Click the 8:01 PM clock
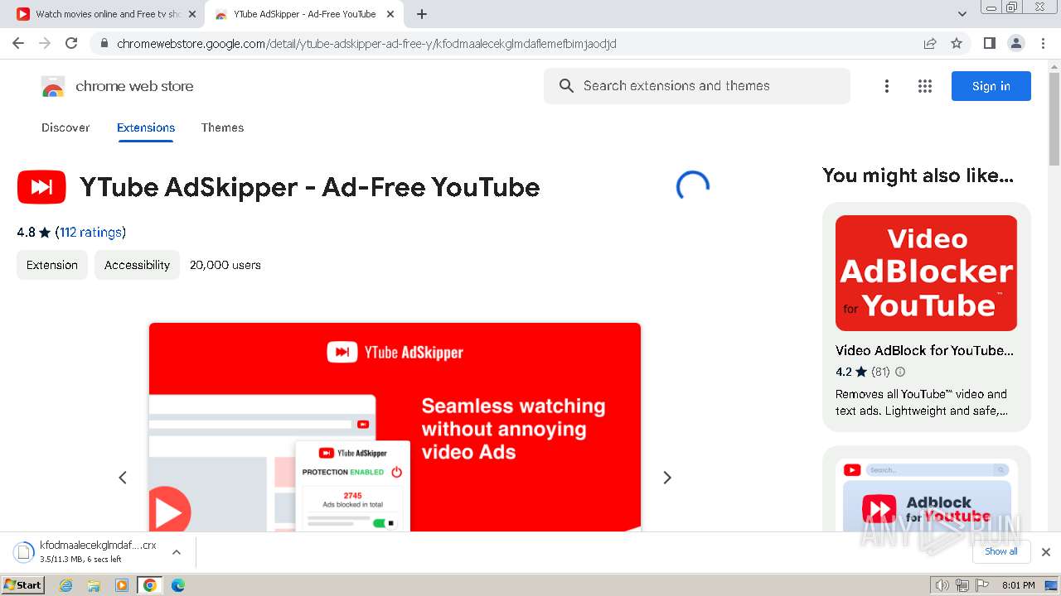 point(1018,585)
